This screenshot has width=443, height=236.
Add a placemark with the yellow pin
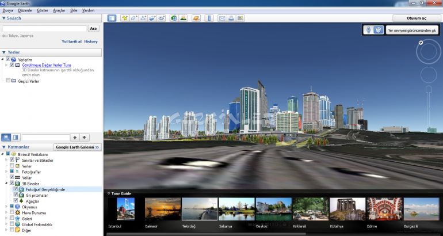point(125,18)
